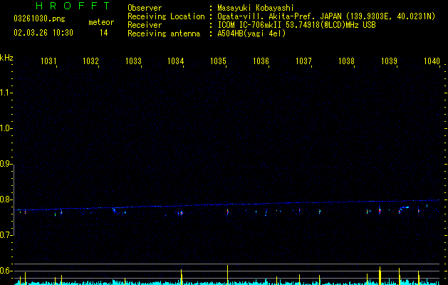The image size is (448, 285).
Task: Click the timestamp 02.03.26 10:30
Action: click(43, 33)
